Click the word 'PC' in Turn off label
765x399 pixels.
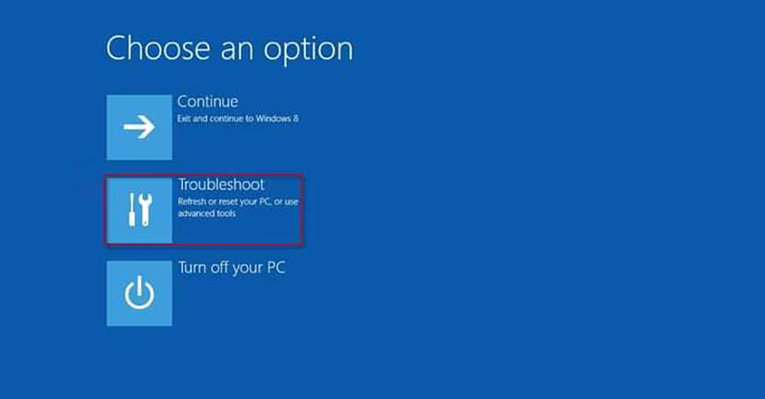[275, 268]
